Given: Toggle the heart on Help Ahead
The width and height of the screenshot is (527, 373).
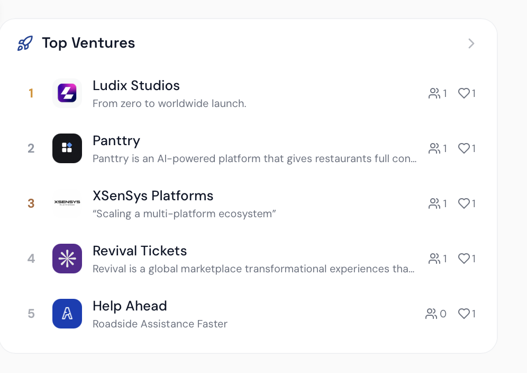Looking at the screenshot, I should click(x=464, y=314).
